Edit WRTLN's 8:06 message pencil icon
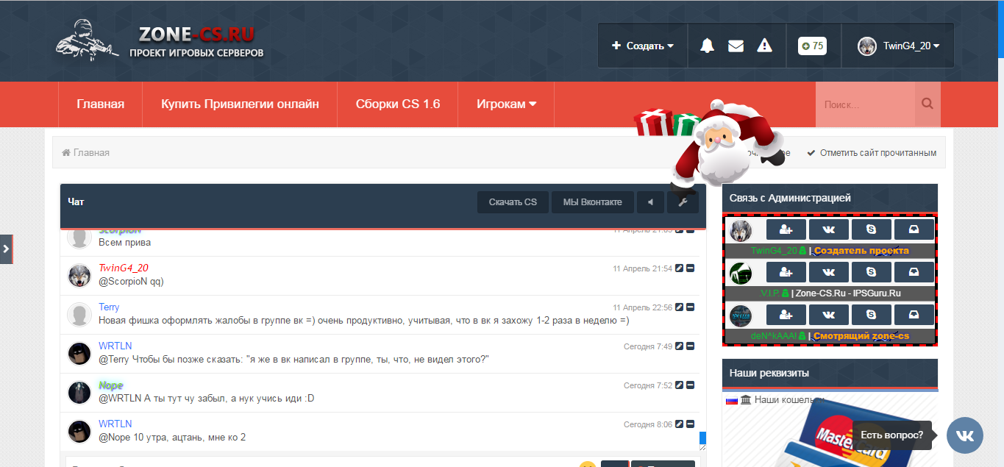 click(x=680, y=424)
